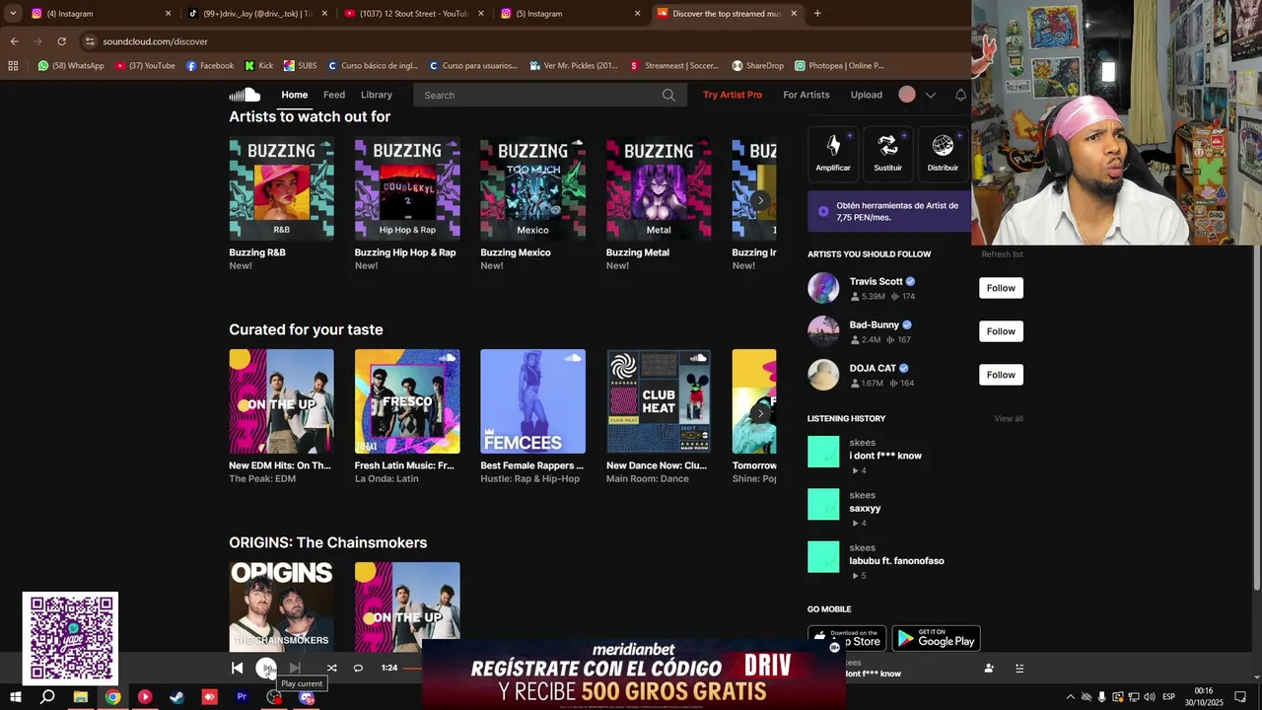
Task: Open Try Artist Pro link
Action: tap(733, 95)
